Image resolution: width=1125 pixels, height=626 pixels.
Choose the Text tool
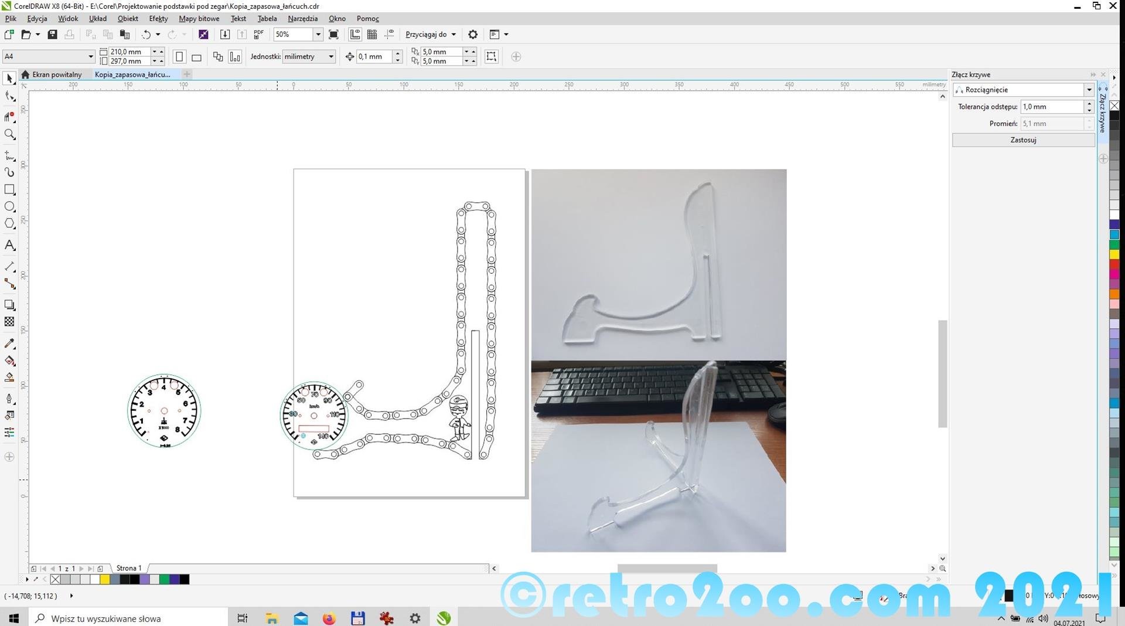point(9,245)
